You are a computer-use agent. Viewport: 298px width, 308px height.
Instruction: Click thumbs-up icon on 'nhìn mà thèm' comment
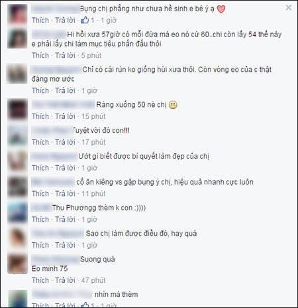click(x=85, y=305)
